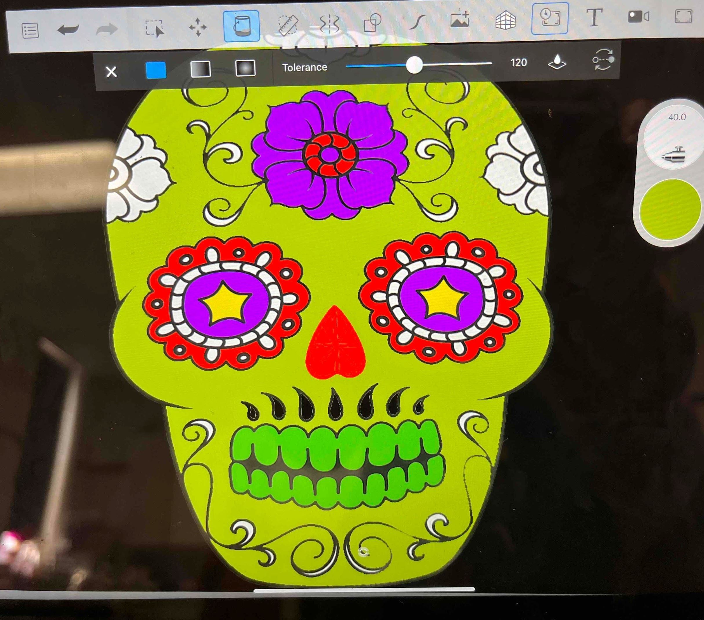Click the Import Image icon
The image size is (704, 620).
460,19
